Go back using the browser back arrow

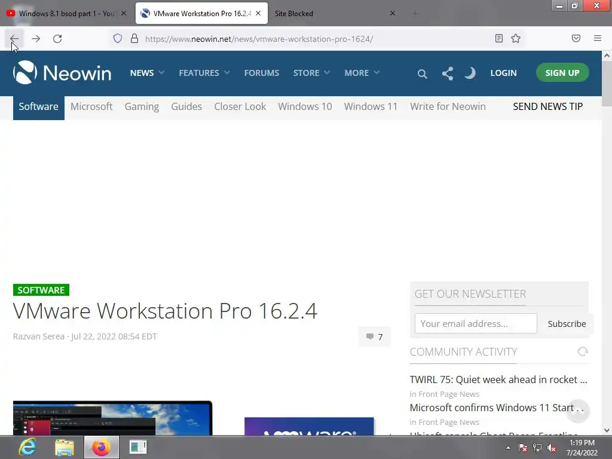(14, 39)
